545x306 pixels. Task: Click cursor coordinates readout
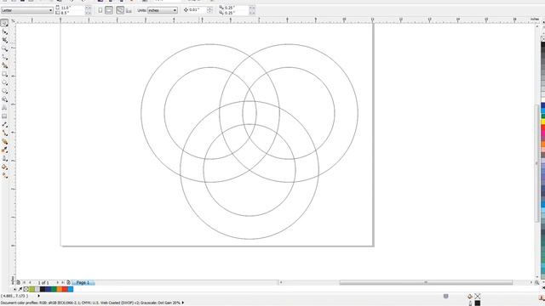[14, 296]
